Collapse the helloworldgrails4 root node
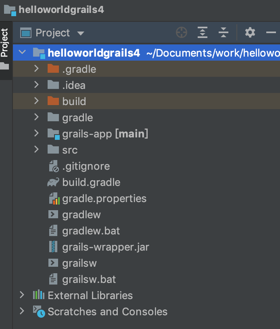The height and width of the screenshot is (329, 280). coord(22,52)
